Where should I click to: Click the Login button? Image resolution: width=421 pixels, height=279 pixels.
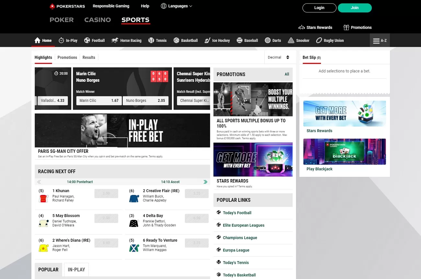coord(319,8)
